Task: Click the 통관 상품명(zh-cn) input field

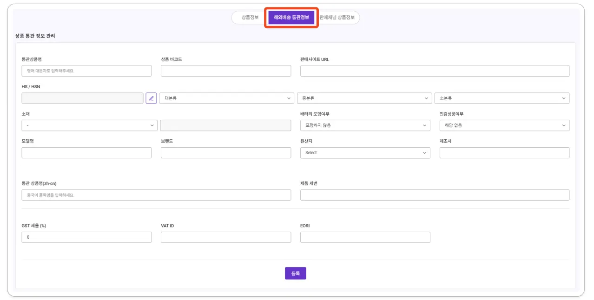Action: tap(156, 195)
